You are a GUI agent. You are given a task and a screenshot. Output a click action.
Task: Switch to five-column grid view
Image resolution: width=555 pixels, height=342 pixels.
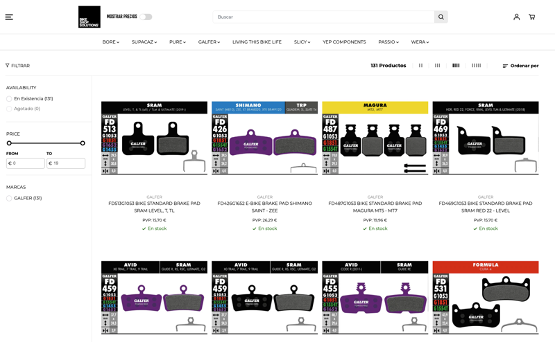point(477,65)
